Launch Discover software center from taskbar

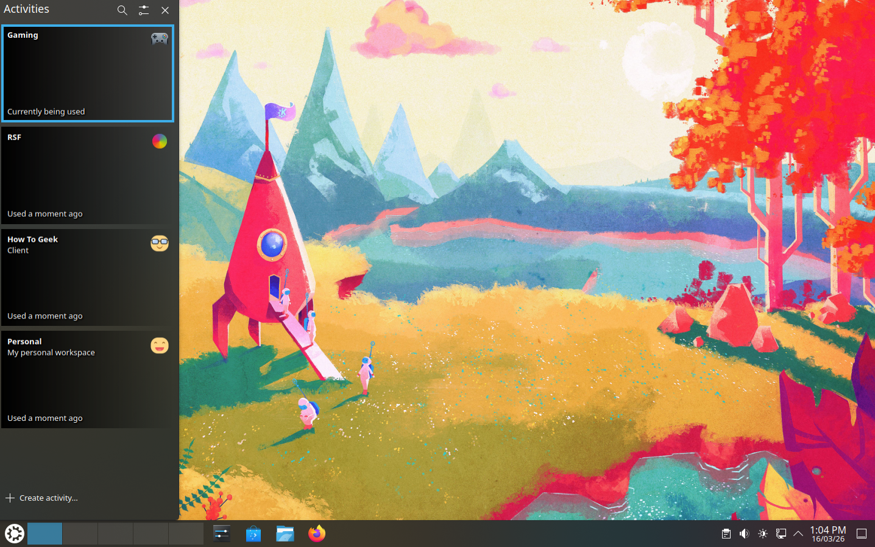pyautogui.click(x=253, y=534)
